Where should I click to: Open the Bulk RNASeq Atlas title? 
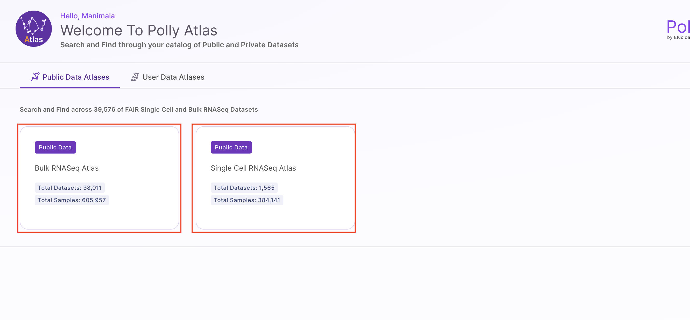(x=67, y=168)
